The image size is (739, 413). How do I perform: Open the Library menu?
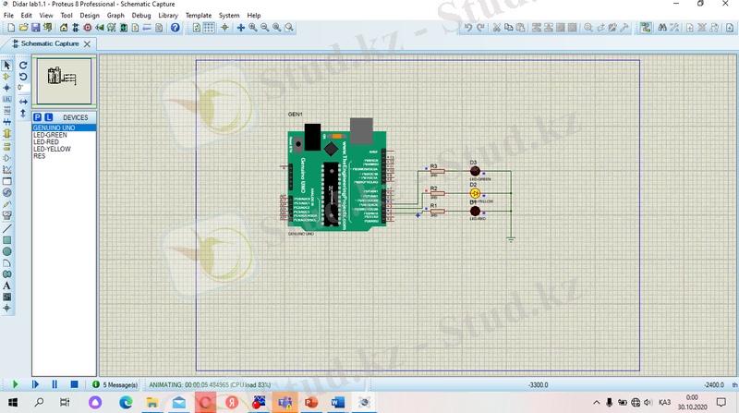(x=168, y=16)
